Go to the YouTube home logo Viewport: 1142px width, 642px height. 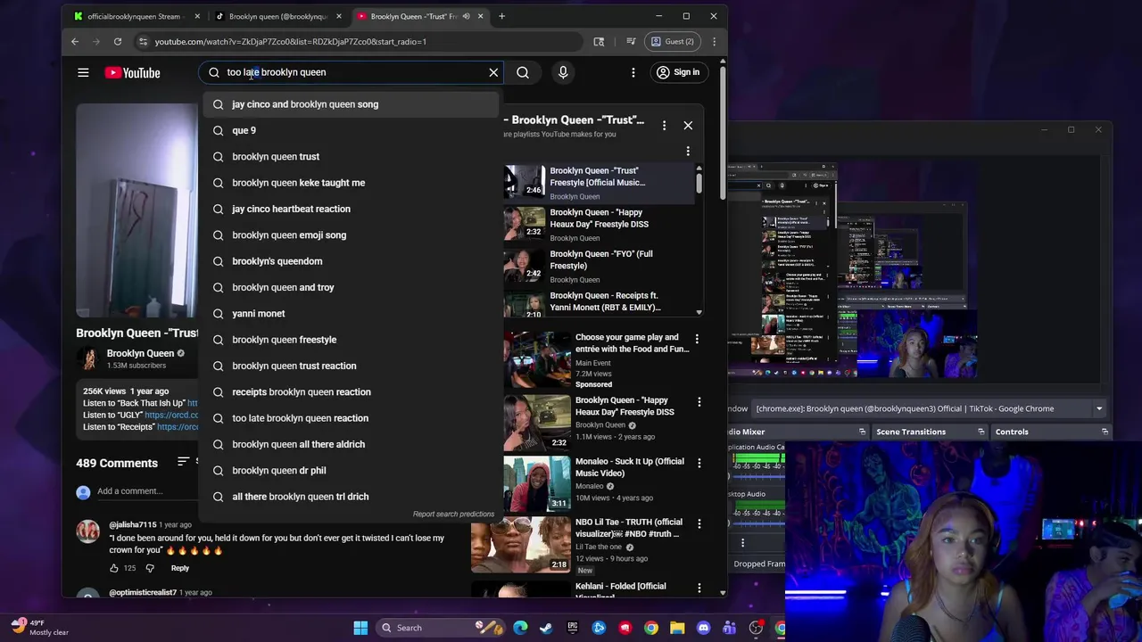132,73
